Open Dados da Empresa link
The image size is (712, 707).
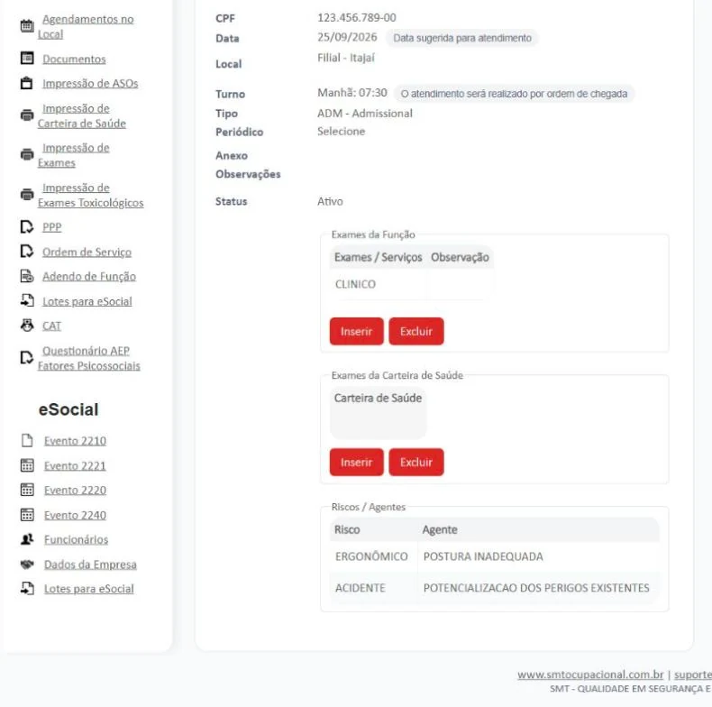tap(90, 565)
